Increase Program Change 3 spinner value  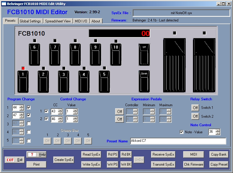[x=22, y=122]
